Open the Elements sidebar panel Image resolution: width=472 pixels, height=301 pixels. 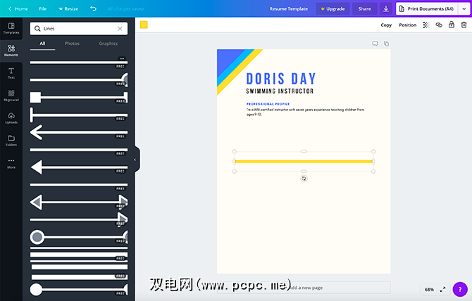[11, 51]
